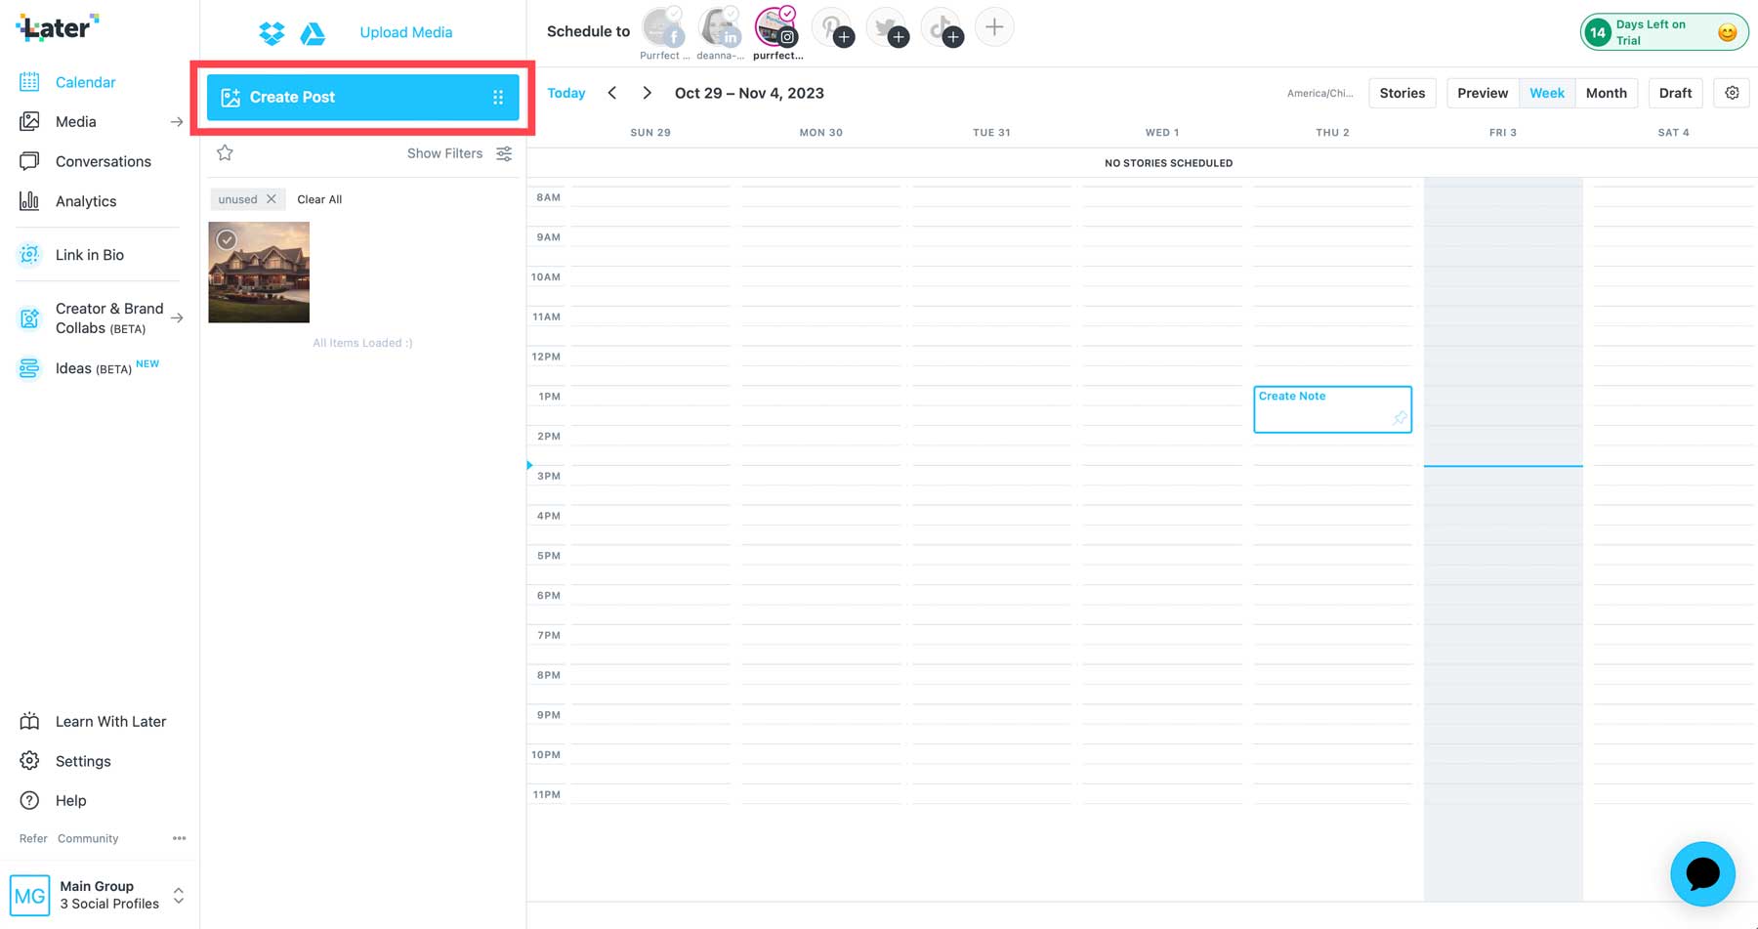
Task: Open the Draft view
Action: click(1675, 93)
